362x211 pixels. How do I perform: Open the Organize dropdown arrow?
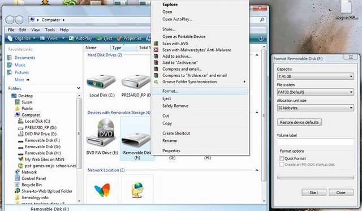[34, 38]
